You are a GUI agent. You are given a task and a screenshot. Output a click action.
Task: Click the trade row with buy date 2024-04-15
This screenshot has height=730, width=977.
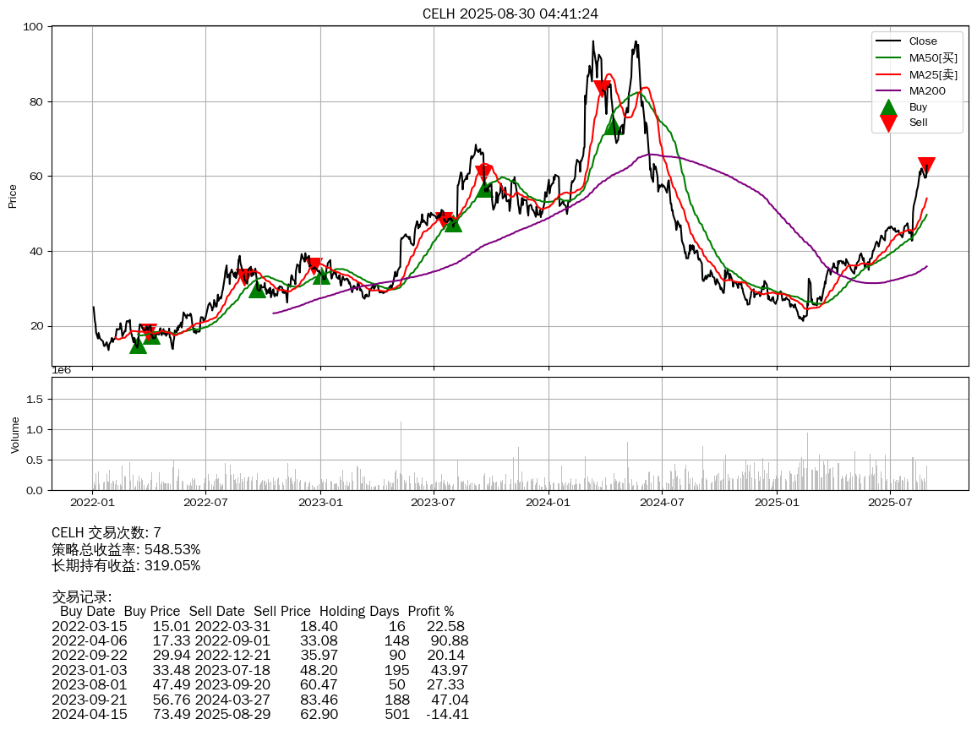[x=260, y=714]
